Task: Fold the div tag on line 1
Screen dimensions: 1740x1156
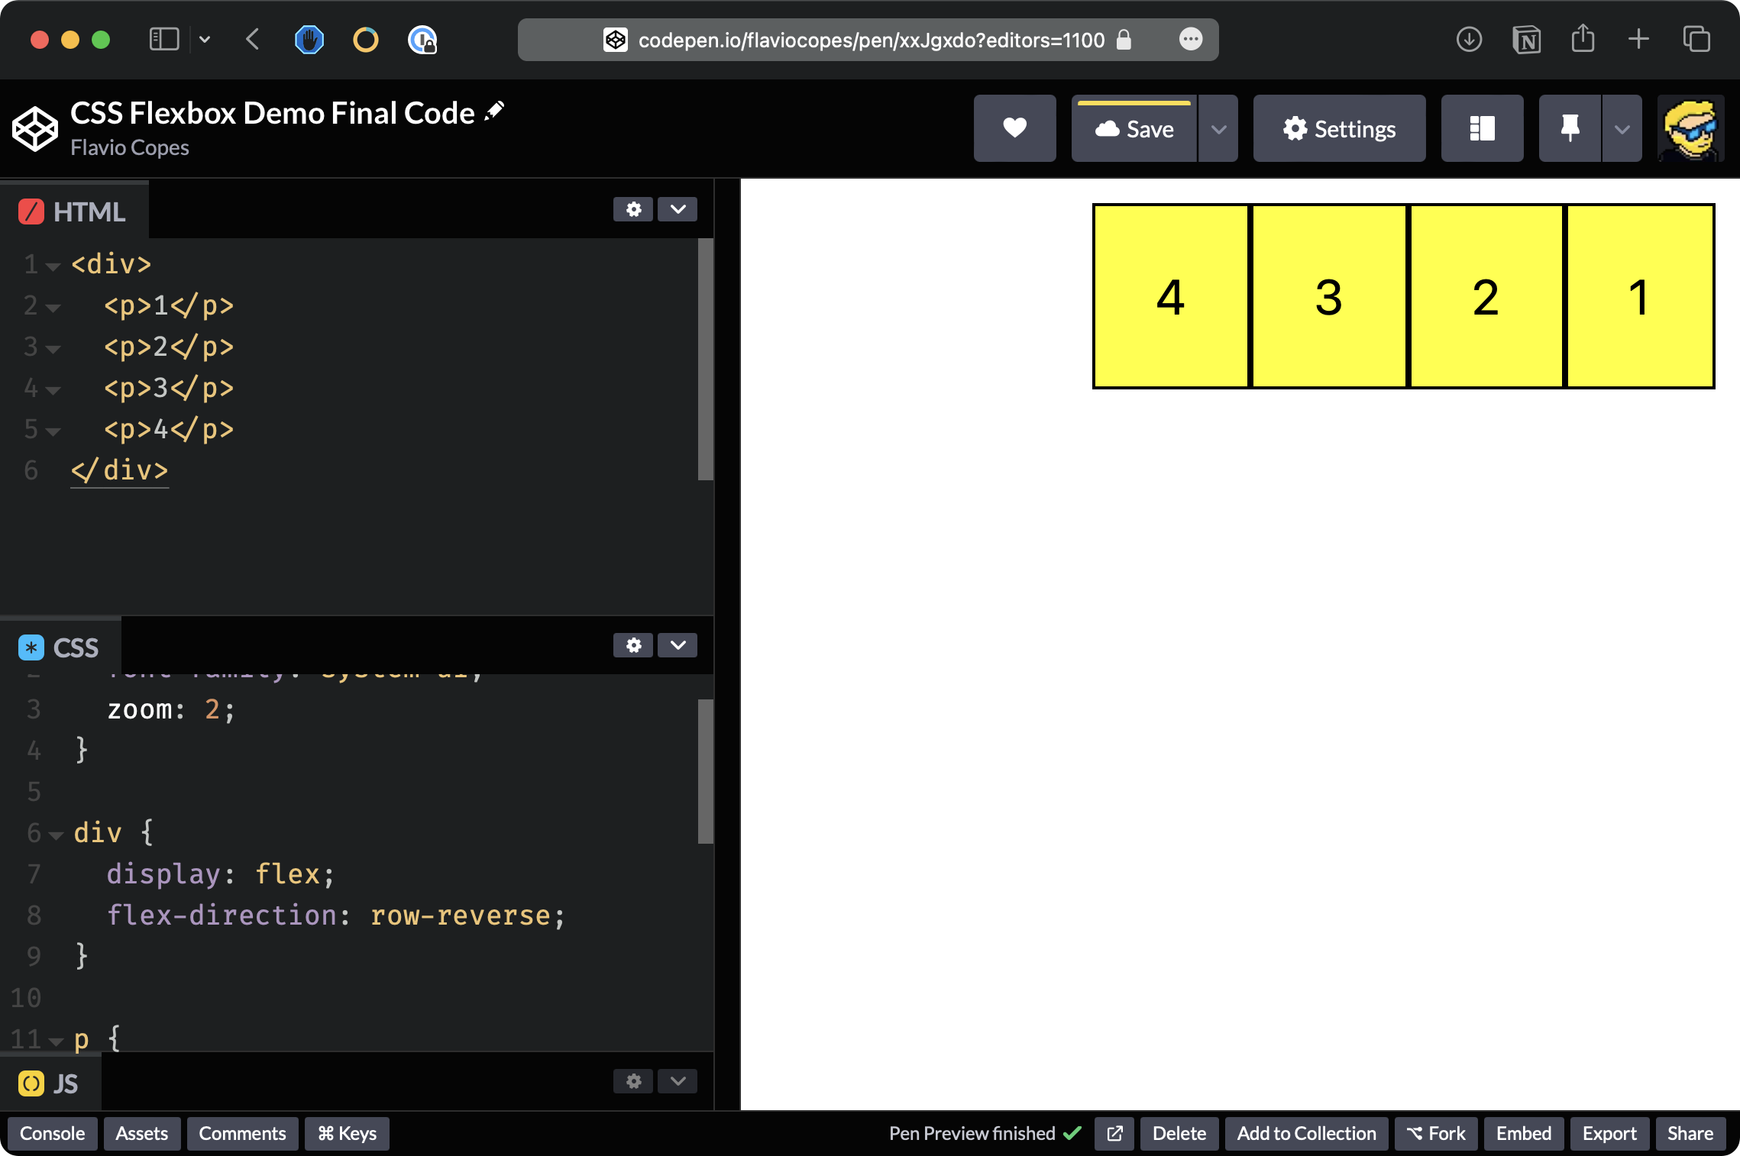Action: coord(53,266)
